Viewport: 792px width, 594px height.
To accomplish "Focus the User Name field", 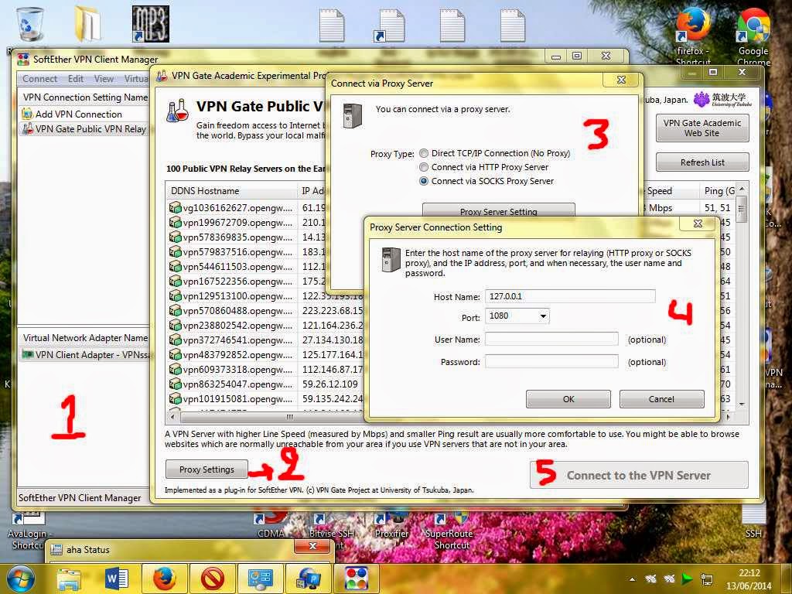I will click(551, 339).
